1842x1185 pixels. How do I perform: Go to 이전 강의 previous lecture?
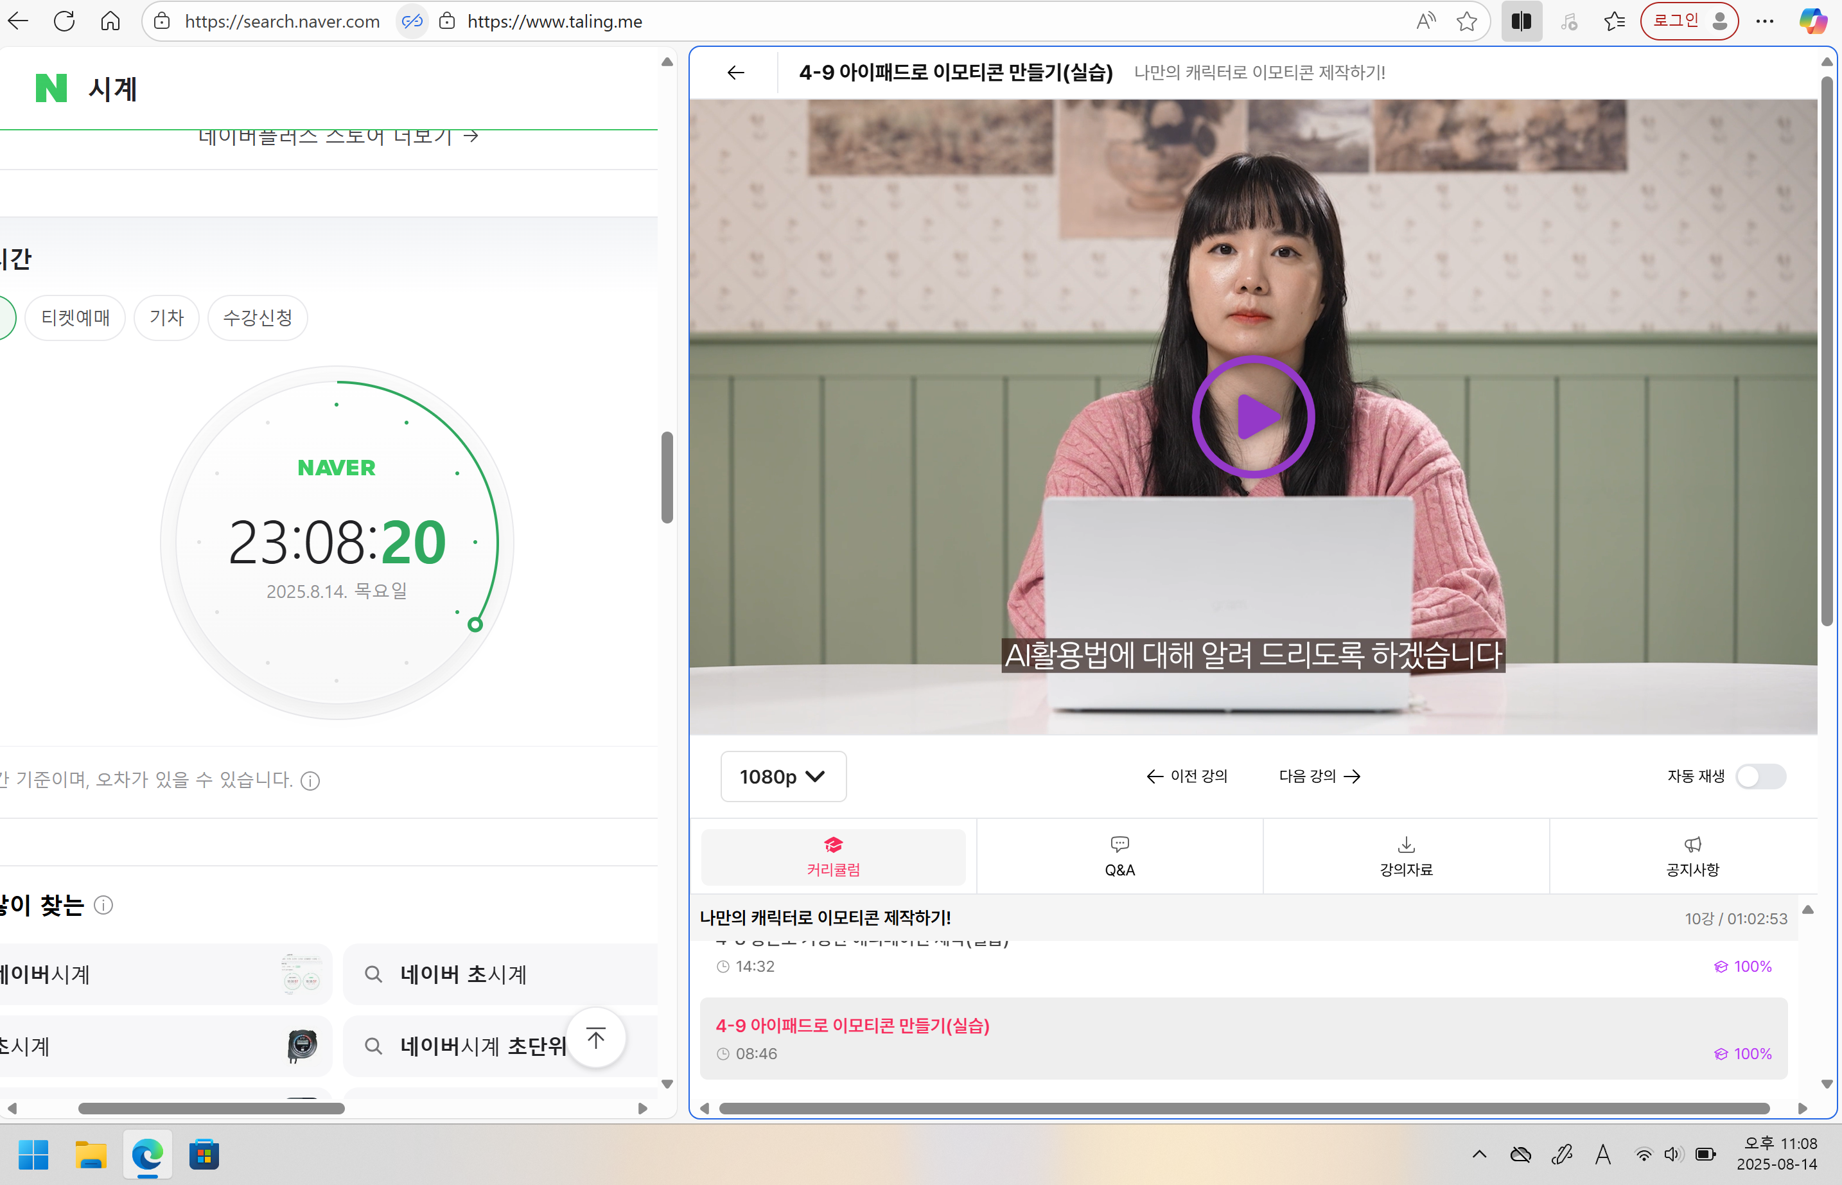pos(1186,776)
